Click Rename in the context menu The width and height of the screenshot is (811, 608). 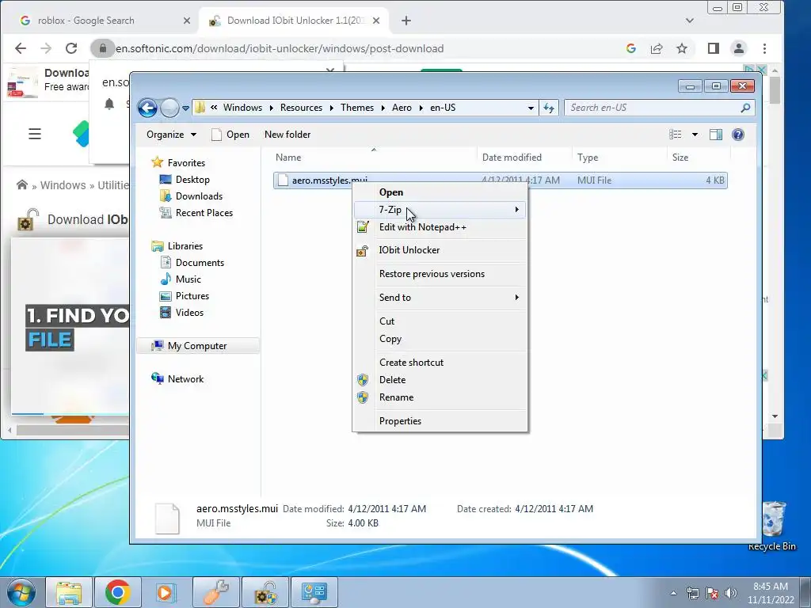[x=396, y=397]
